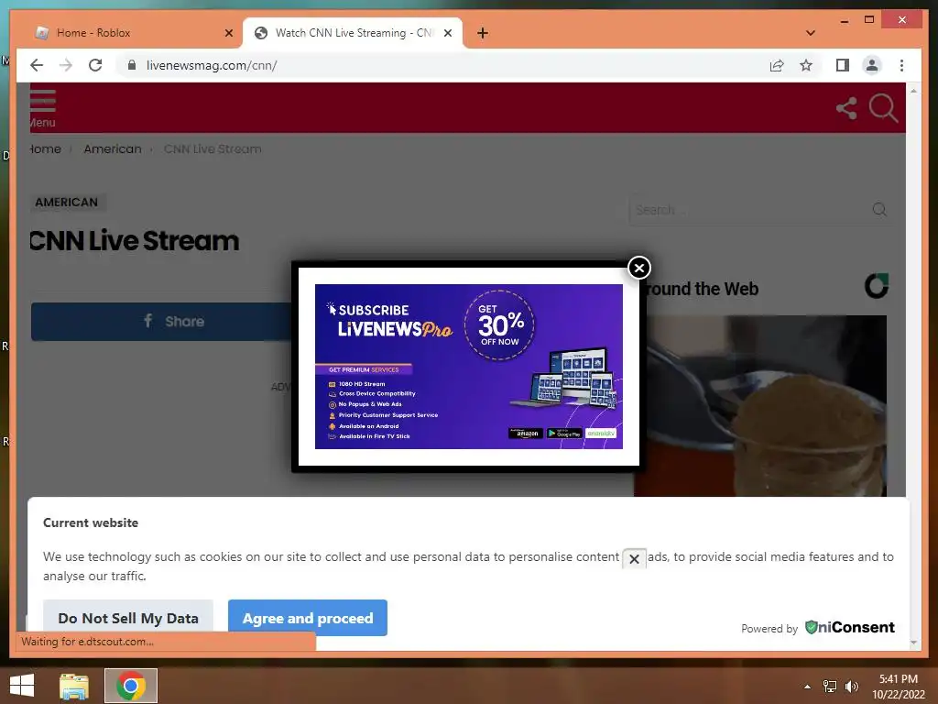This screenshot has height=704, width=938.
Task: Click the padlock site info icon
Action: 132,65
